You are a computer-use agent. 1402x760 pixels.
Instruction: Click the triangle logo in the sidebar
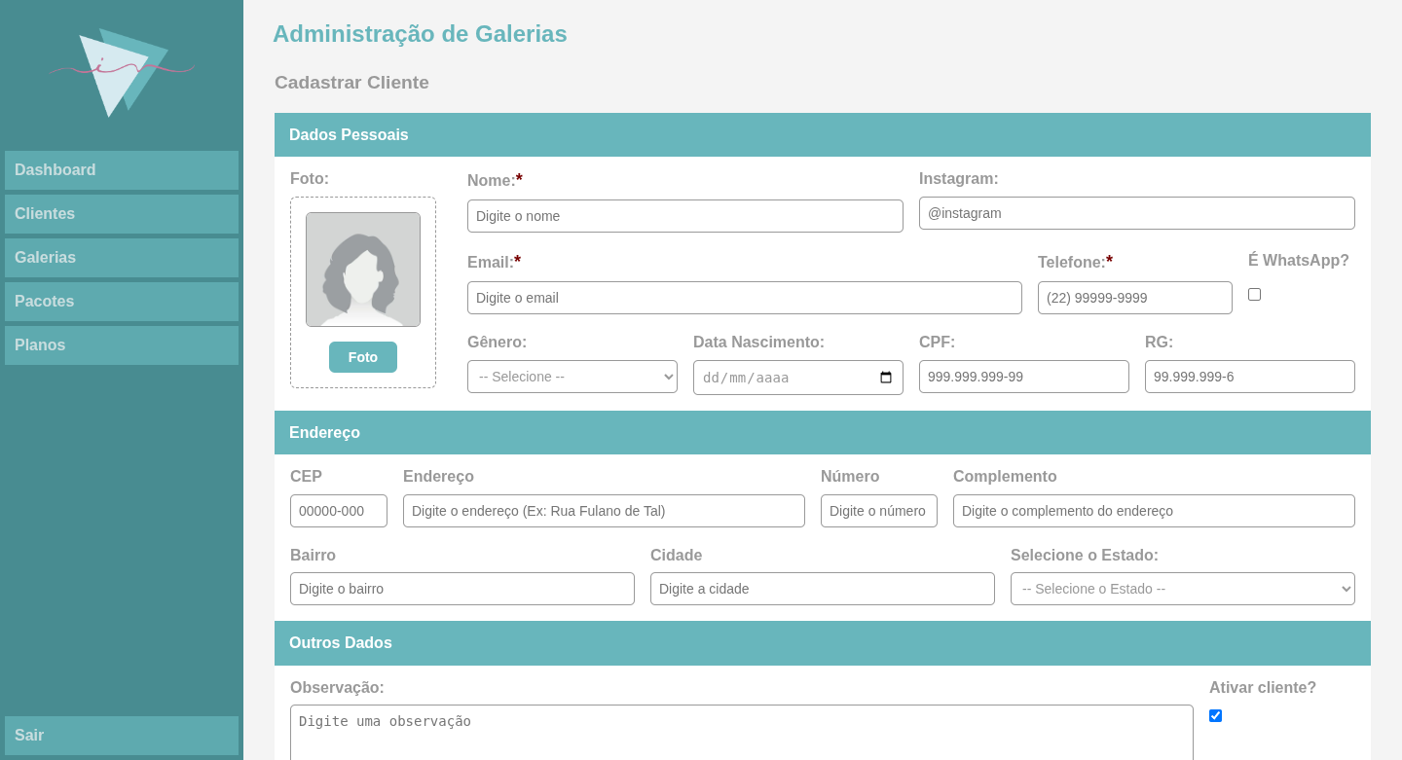pos(122,72)
